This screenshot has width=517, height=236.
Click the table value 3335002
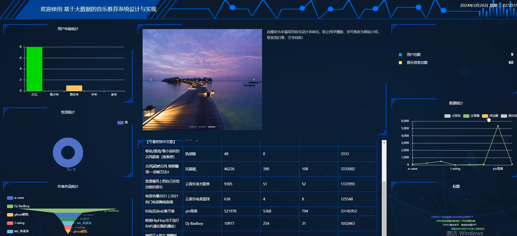[348, 169]
